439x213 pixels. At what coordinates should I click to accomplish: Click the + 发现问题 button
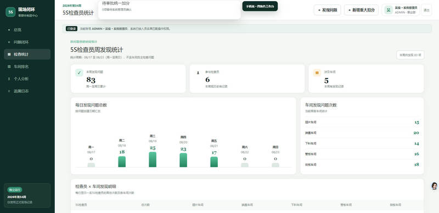point(327,10)
